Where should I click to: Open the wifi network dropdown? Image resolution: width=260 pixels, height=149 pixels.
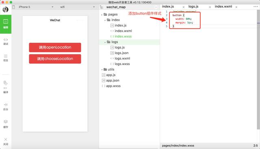[x=77, y=7]
